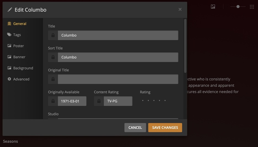Switch to the Banner section
Viewport: 258px width, 147px height.
16,57
